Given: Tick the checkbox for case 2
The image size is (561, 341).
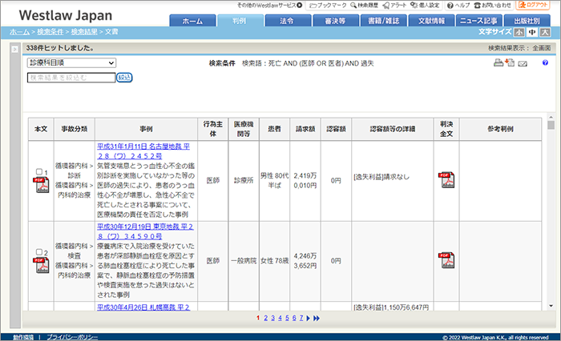Looking at the screenshot, I should pyautogui.click(x=38, y=253).
